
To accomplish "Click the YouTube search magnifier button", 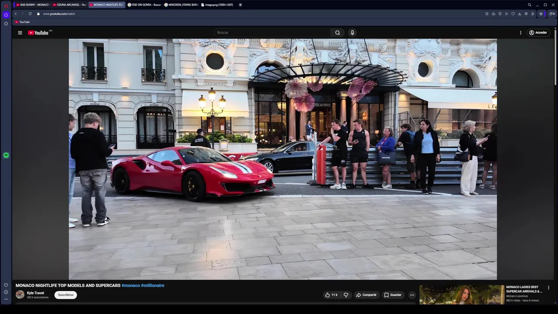I will (x=337, y=33).
